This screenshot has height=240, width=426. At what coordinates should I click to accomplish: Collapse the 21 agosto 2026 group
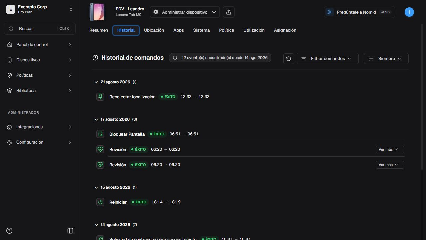[x=96, y=82]
